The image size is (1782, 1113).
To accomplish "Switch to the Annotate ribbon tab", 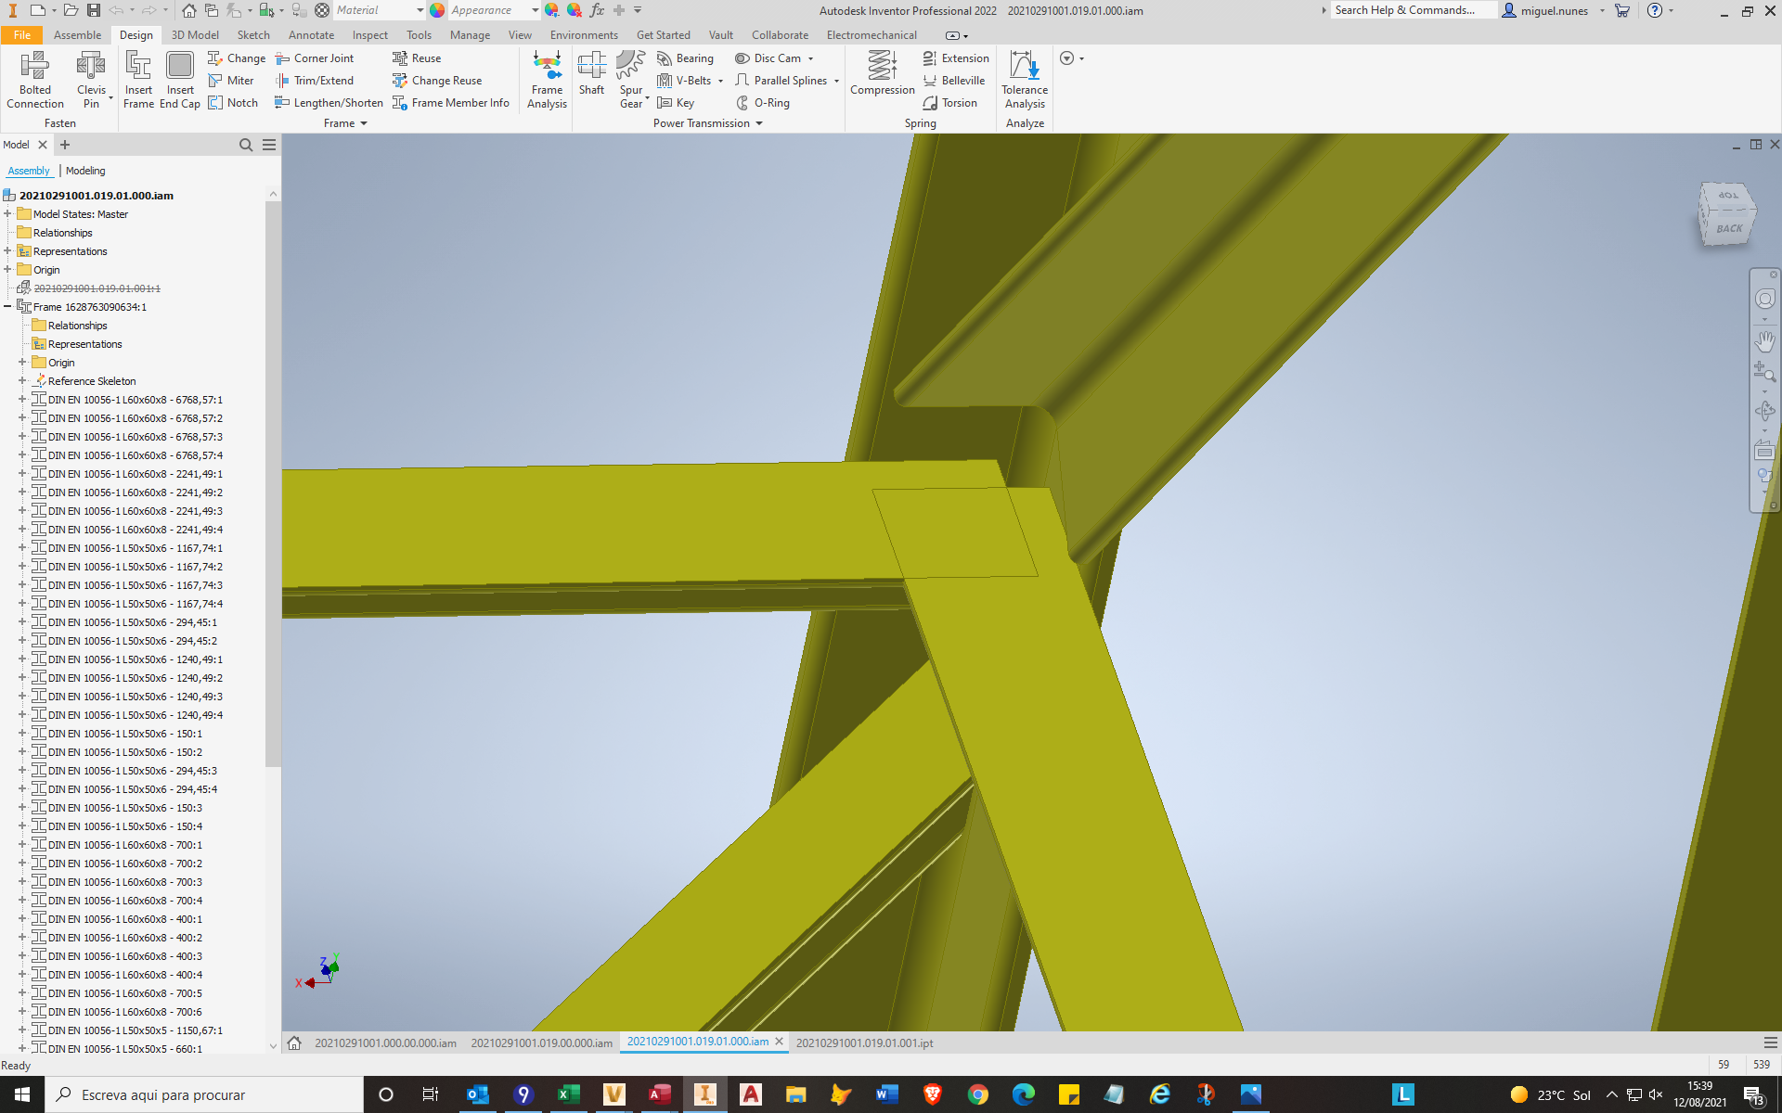I will point(311,34).
